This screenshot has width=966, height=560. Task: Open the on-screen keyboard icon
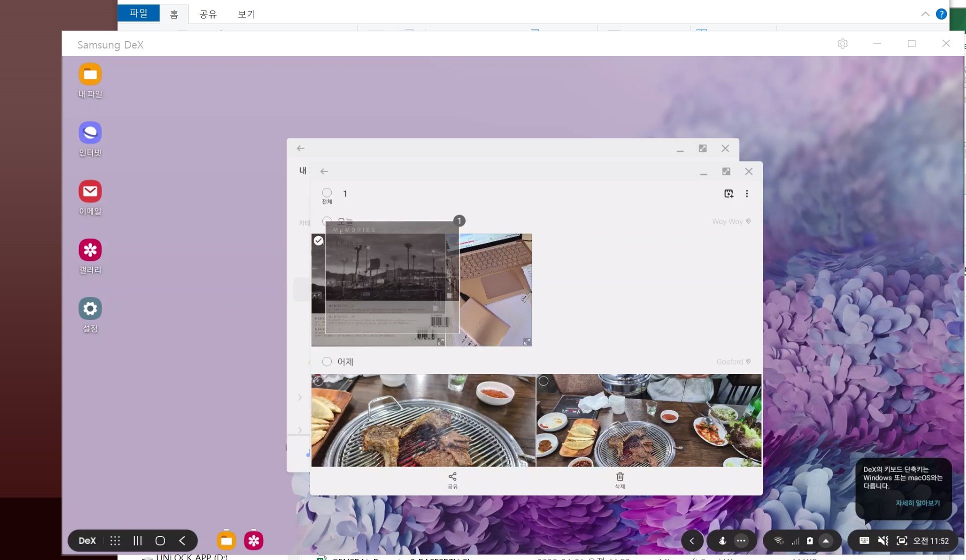864,540
